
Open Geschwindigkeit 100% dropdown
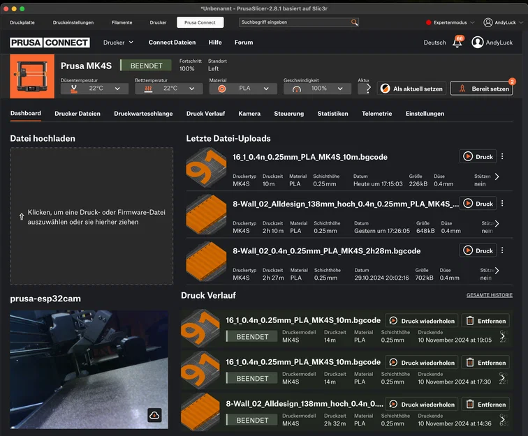click(317, 89)
